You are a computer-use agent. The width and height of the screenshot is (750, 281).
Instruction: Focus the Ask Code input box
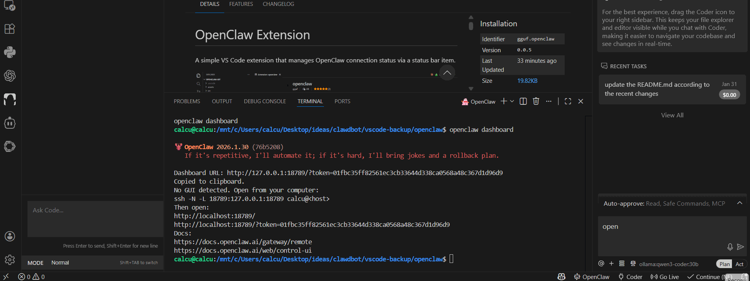click(95, 219)
